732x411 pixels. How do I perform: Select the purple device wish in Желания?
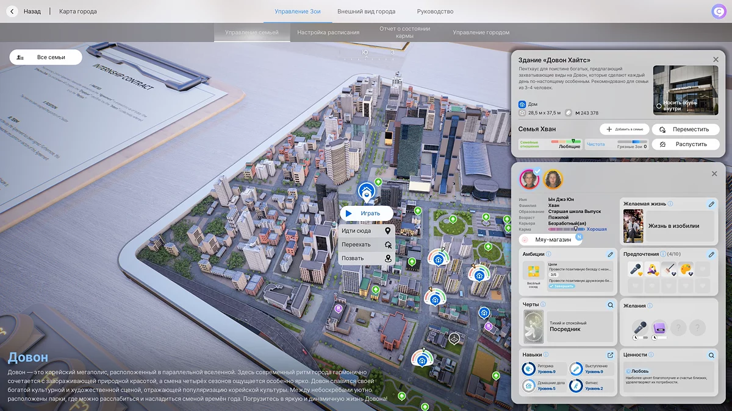pos(659,327)
